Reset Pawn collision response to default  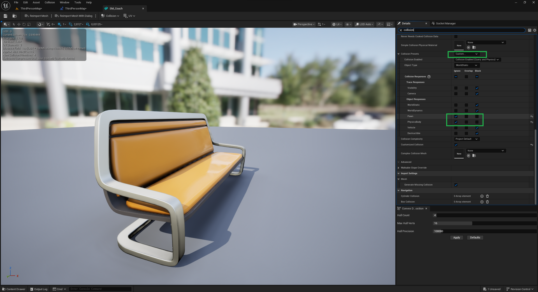[532, 116]
